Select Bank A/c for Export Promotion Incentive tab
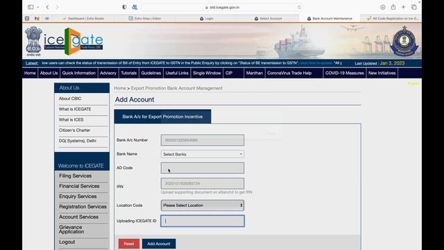The width and height of the screenshot is (444, 250). pyautogui.click(x=162, y=117)
